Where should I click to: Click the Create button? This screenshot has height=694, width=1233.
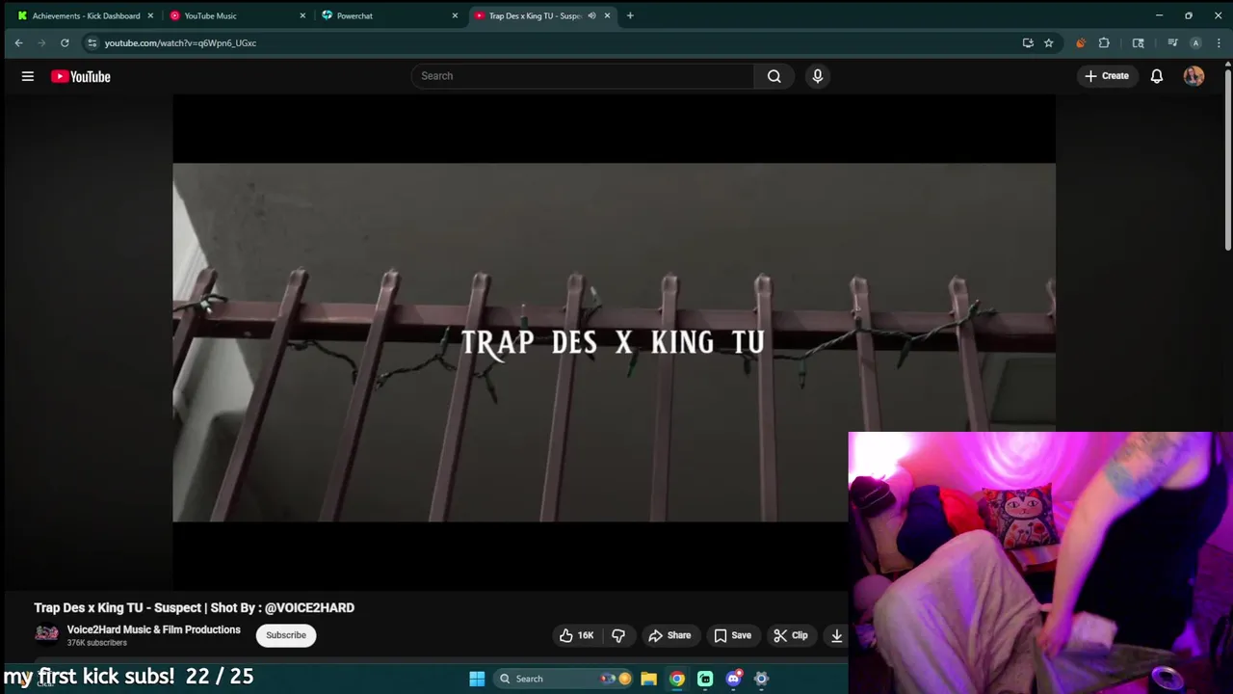pyautogui.click(x=1106, y=76)
